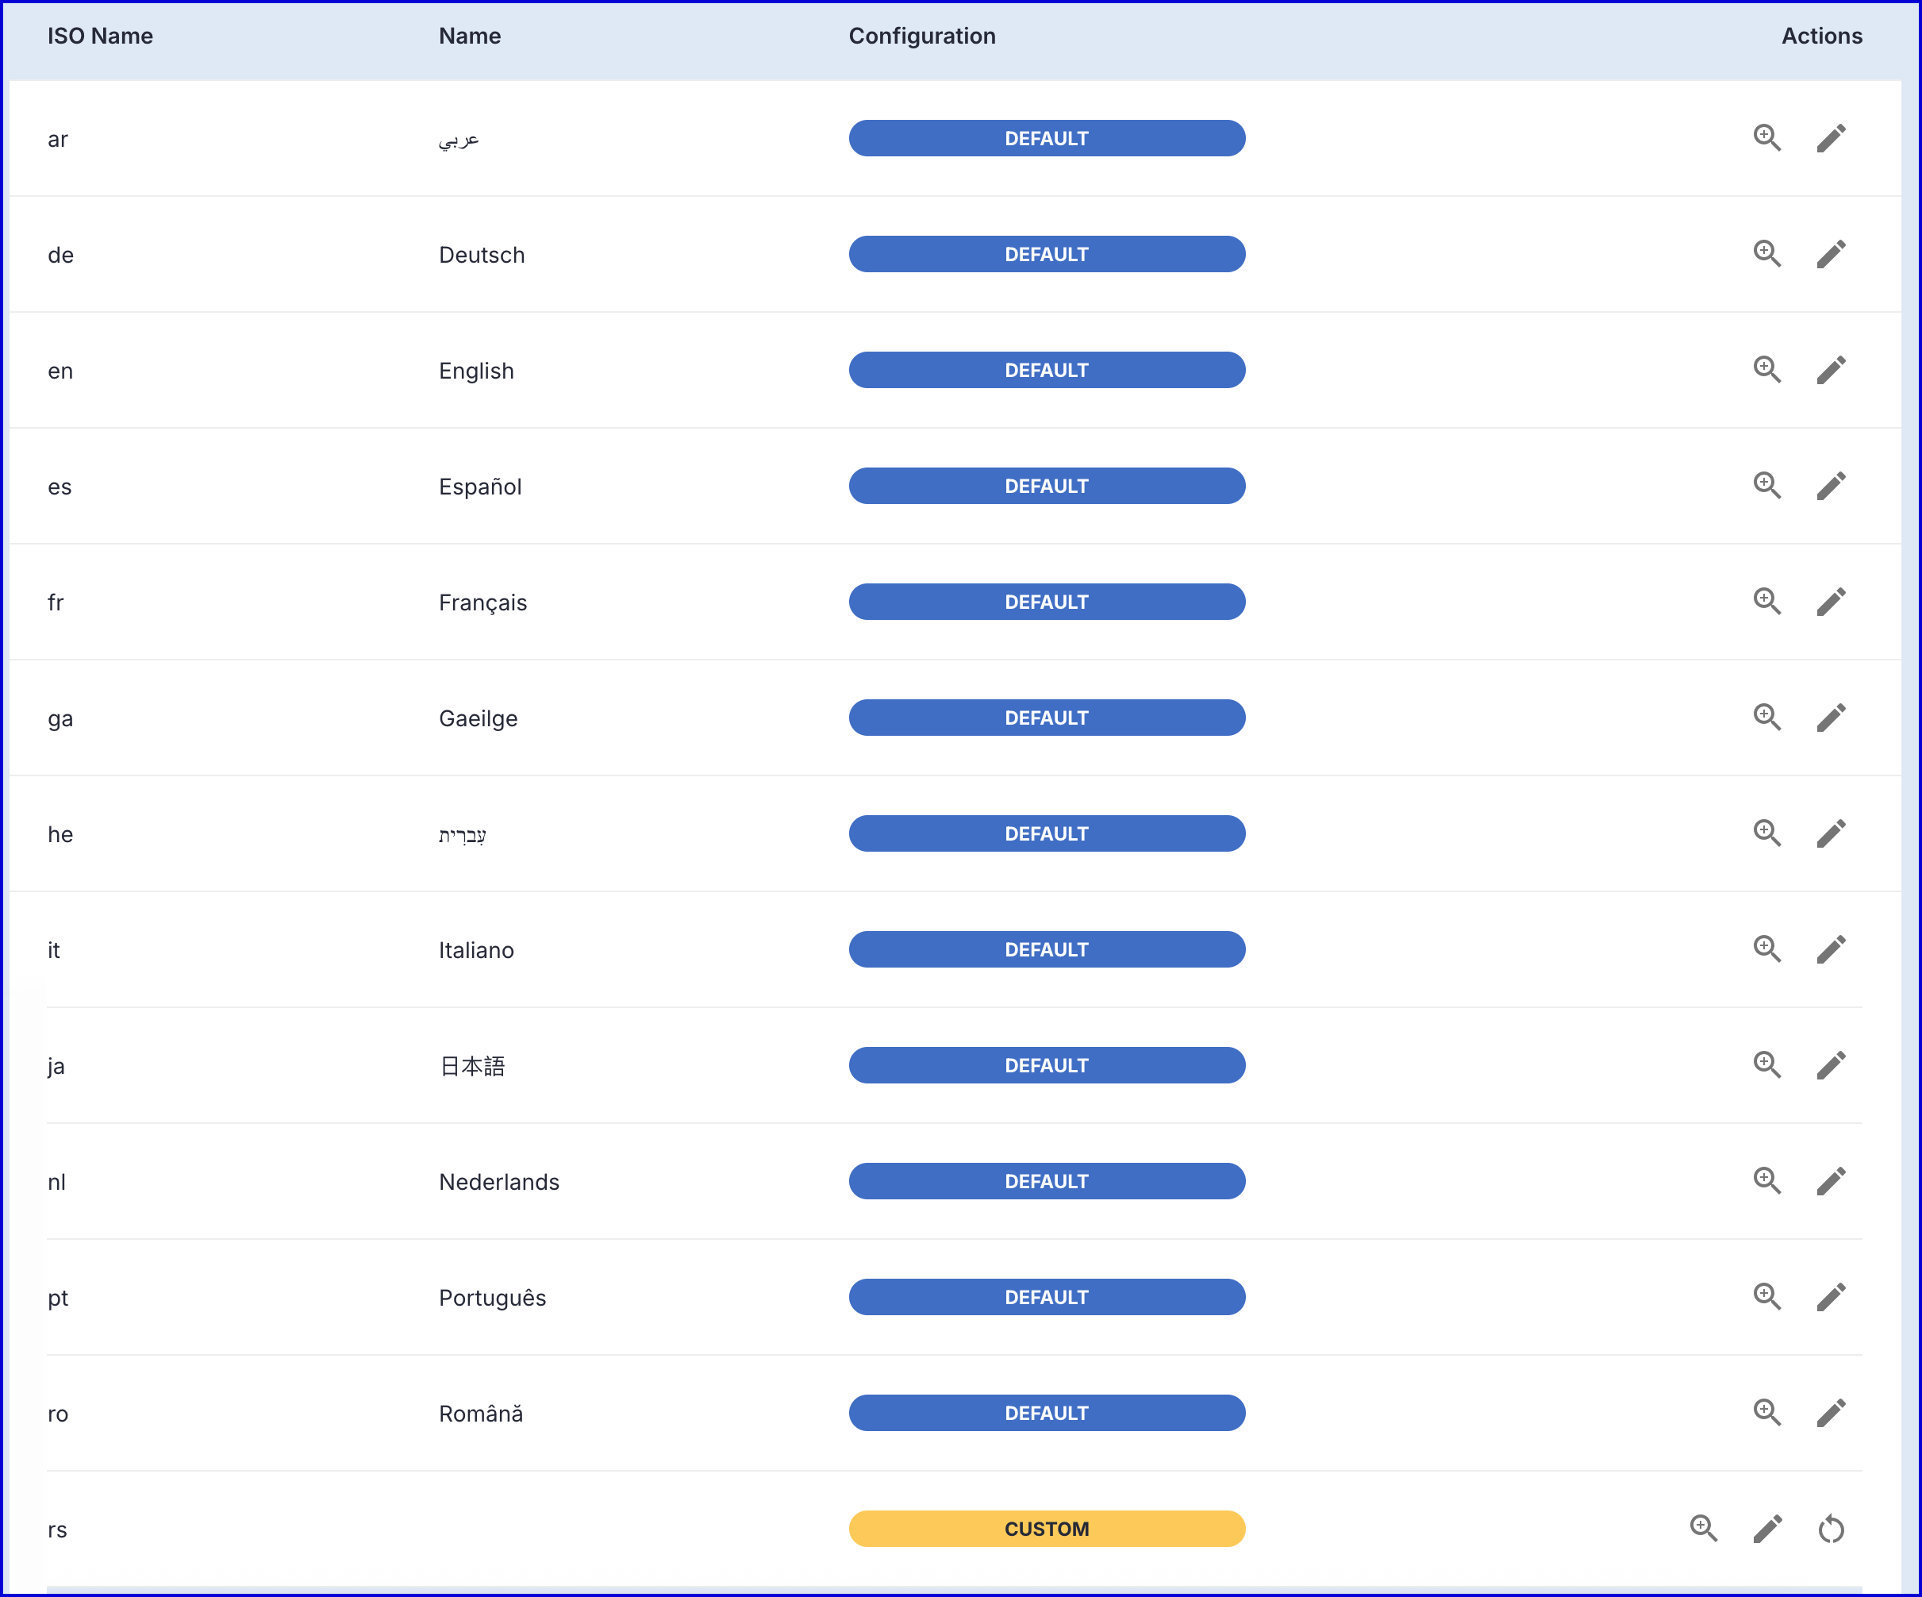Click the pencil icon for Español
Screen dimensions: 1922x1597
coord(1831,486)
